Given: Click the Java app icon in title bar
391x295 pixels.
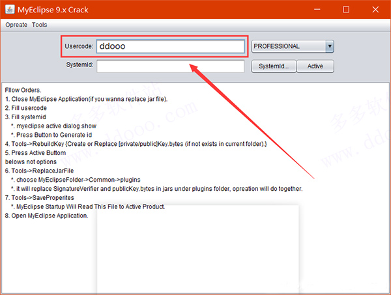Looking at the screenshot, I should coord(10,10).
